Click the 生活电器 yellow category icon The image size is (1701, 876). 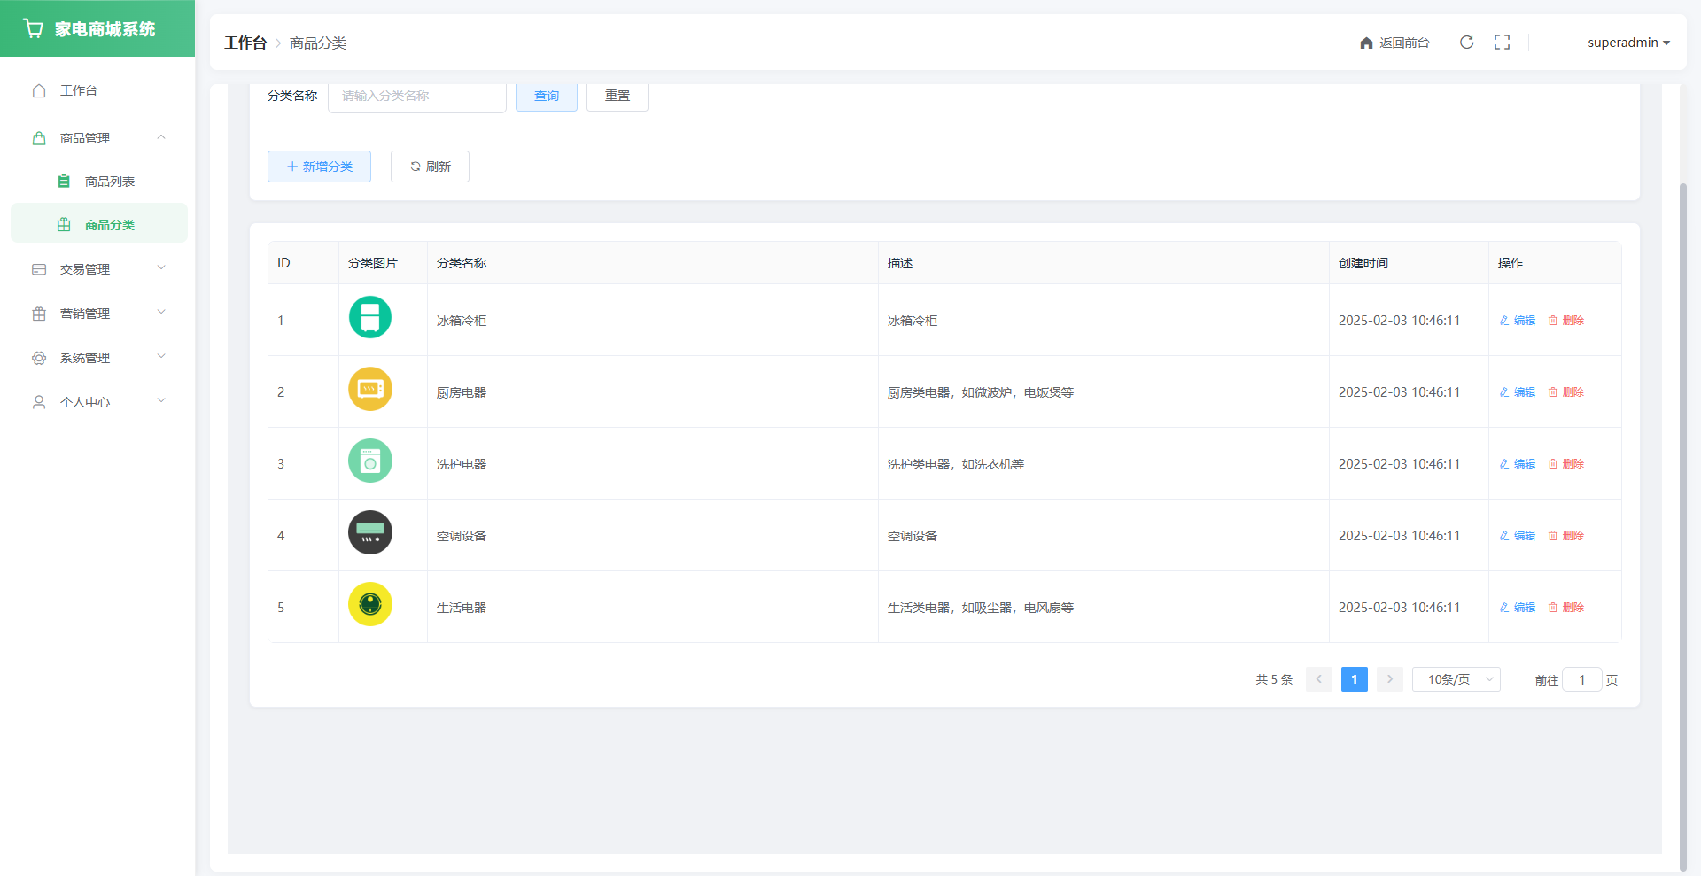click(x=370, y=604)
